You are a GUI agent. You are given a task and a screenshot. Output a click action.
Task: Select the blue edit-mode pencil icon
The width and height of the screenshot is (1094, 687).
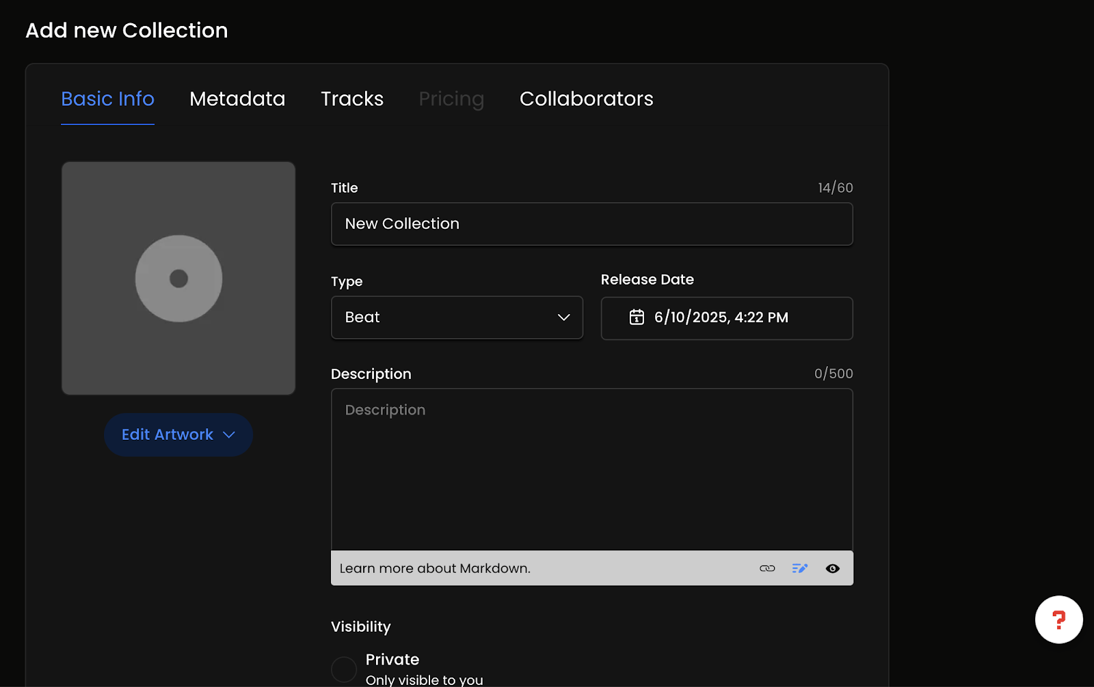(799, 568)
